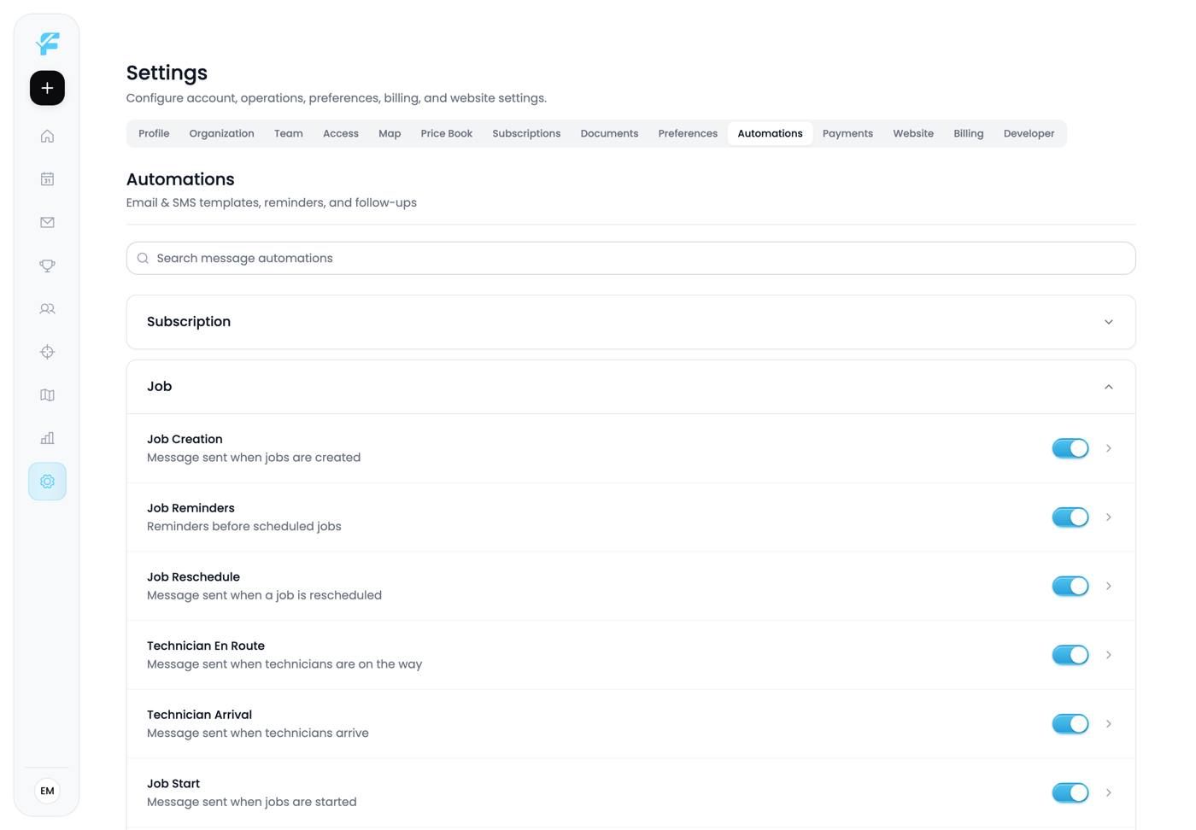Open Technician Arrival details arrow
Viewport: 1196px width, 830px height.
(1108, 724)
